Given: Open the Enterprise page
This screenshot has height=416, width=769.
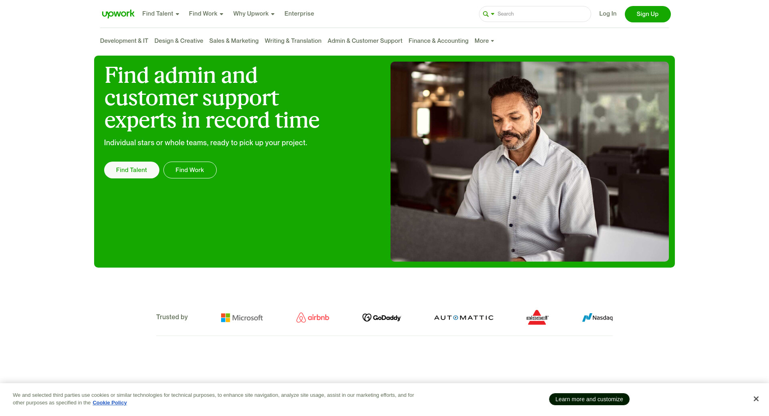Looking at the screenshot, I should point(299,14).
